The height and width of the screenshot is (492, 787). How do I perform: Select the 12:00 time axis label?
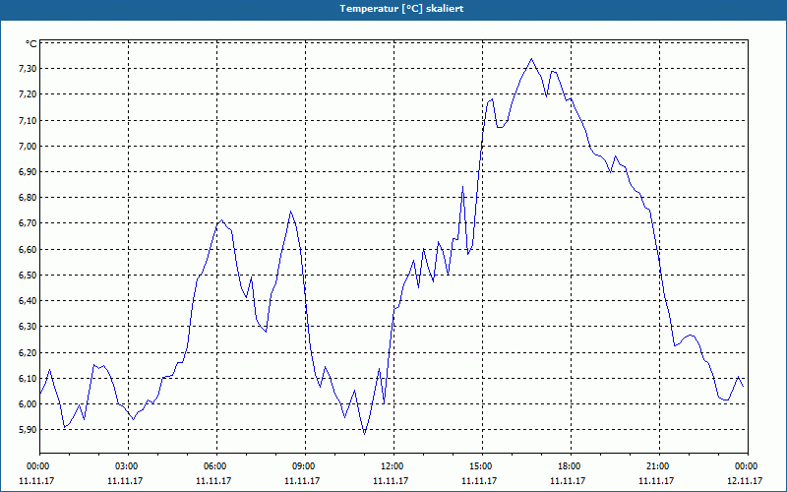point(394,466)
